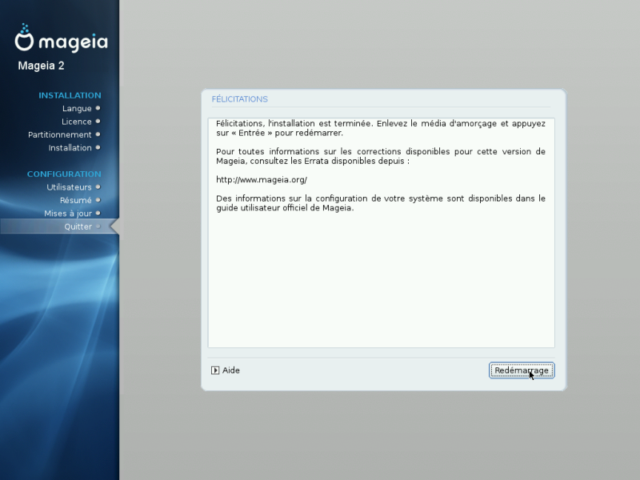Click the CONFIGURATION section heading
640x480 pixels.
pyautogui.click(x=64, y=174)
